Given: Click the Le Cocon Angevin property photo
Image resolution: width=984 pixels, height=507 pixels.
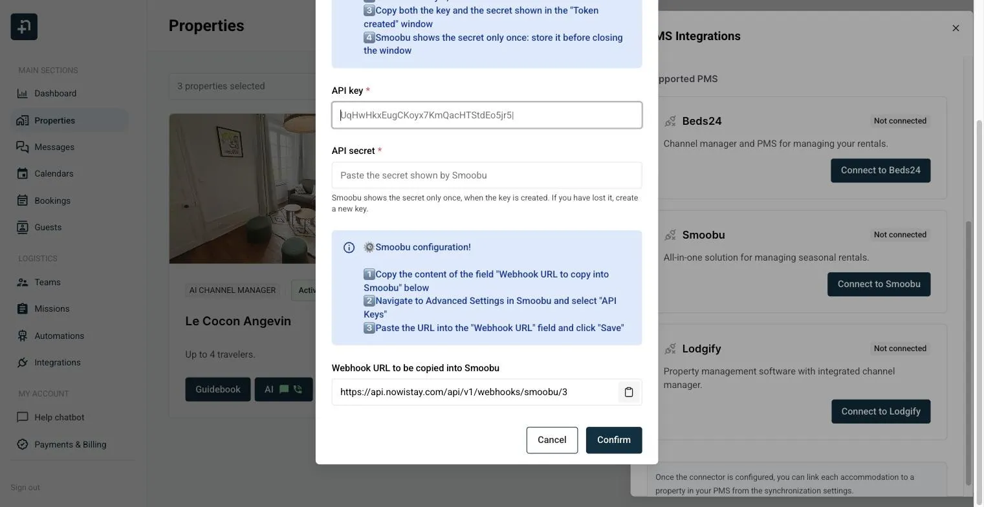Looking at the screenshot, I should click(x=243, y=189).
